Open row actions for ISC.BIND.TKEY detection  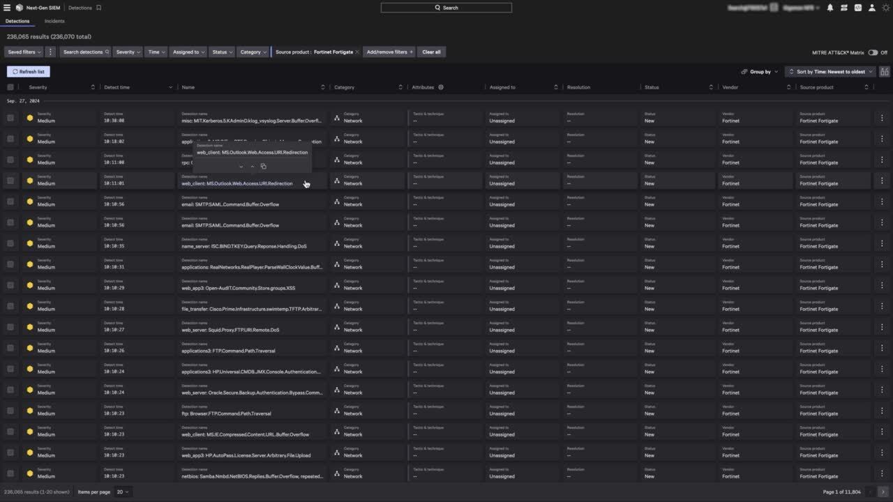882,243
